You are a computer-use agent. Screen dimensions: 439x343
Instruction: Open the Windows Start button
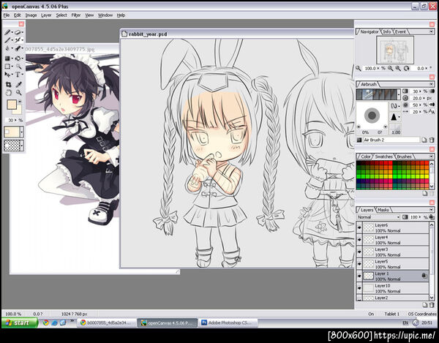pyautogui.click(x=19, y=323)
